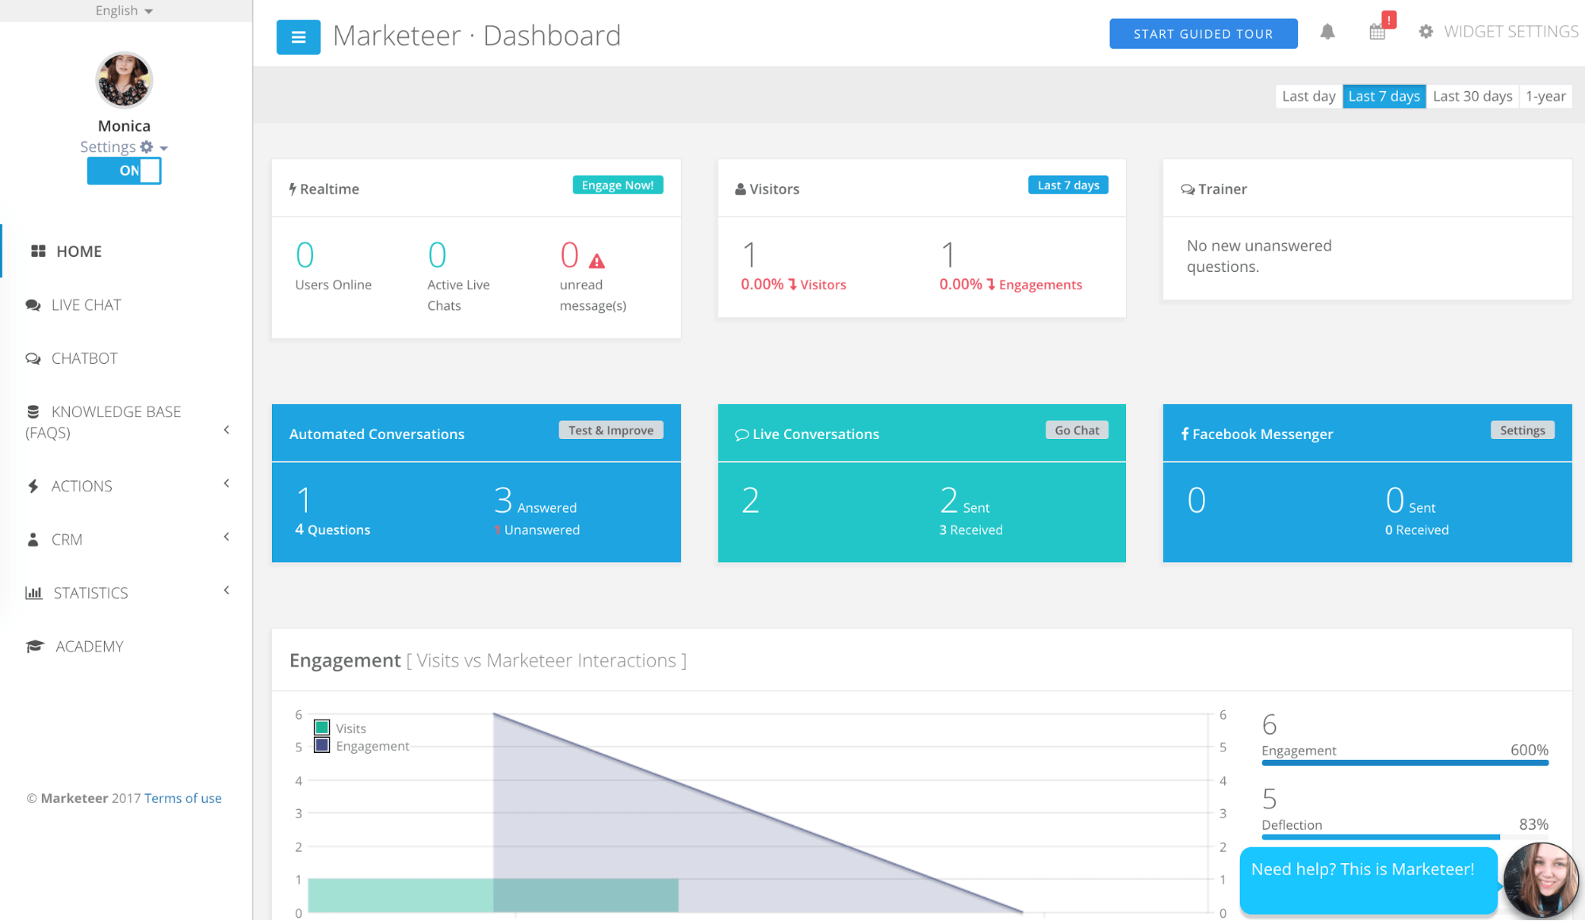Click the Knowledge Base database icon
1585x921 pixels.
(33, 411)
